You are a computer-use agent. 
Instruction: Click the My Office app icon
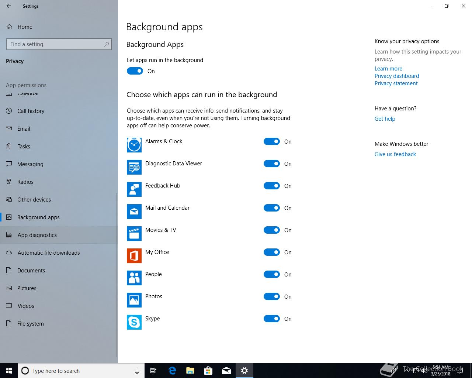tap(134, 256)
